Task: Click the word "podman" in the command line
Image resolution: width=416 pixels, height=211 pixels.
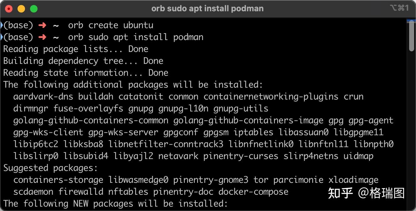Action: tap(188, 37)
